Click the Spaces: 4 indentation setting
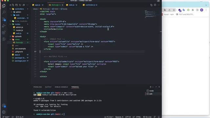Screen dimensions: 210x118 (x=119, y=117)
